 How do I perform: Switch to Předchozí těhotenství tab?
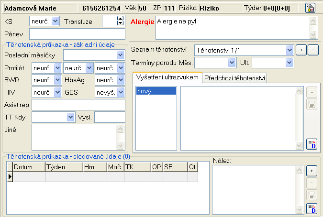tap(234, 78)
